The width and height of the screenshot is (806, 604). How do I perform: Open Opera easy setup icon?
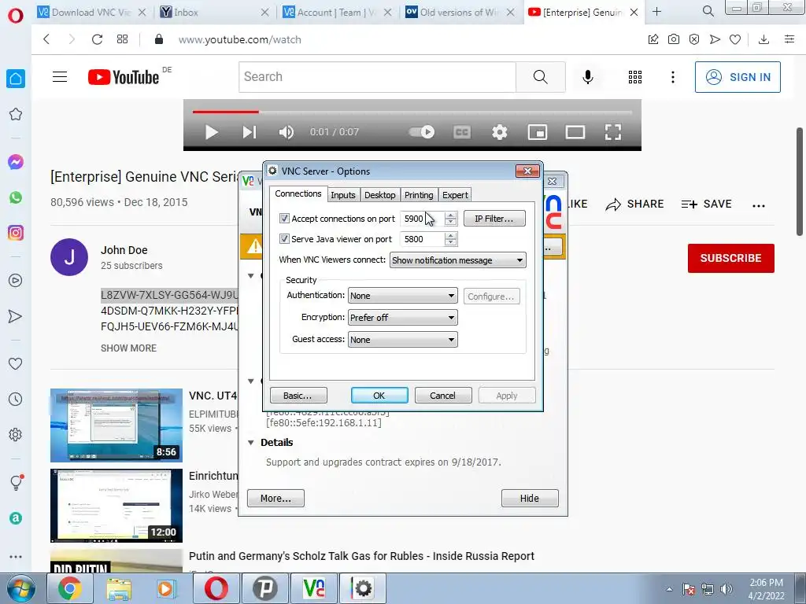pyautogui.click(x=789, y=39)
